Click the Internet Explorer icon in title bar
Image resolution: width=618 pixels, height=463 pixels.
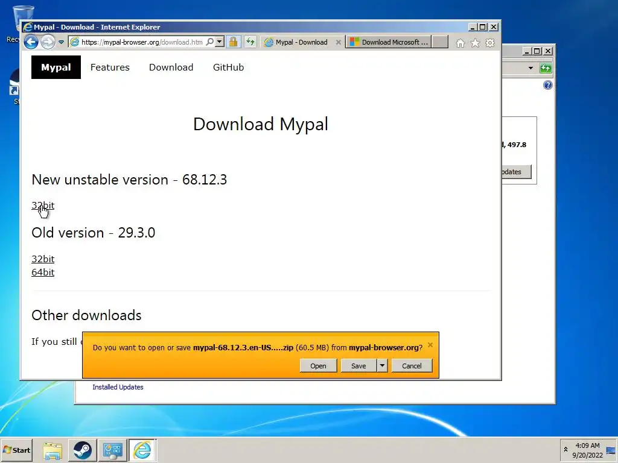coord(28,27)
